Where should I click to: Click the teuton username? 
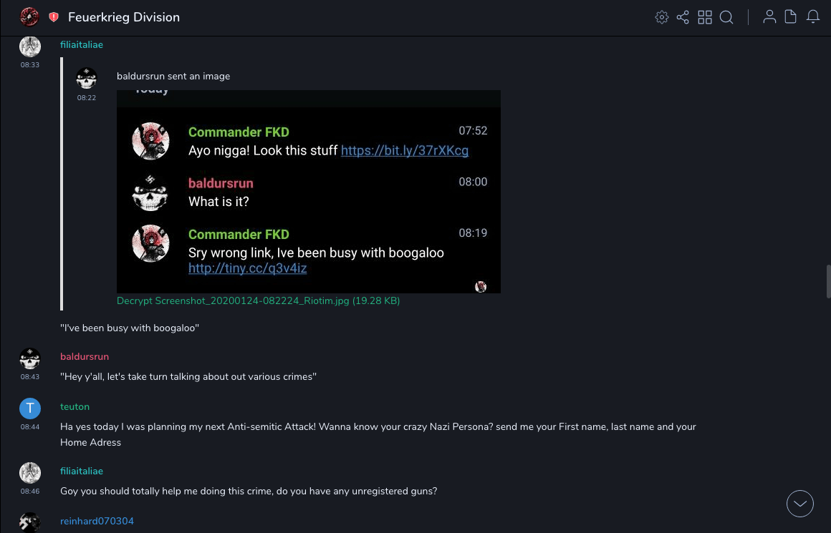coord(75,407)
